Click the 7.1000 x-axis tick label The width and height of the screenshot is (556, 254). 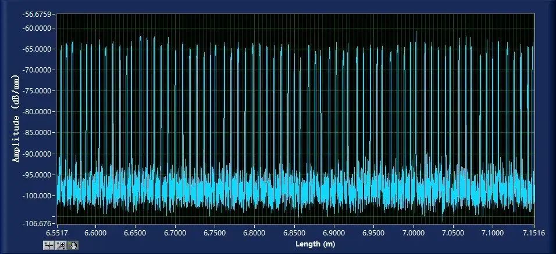[493, 232]
